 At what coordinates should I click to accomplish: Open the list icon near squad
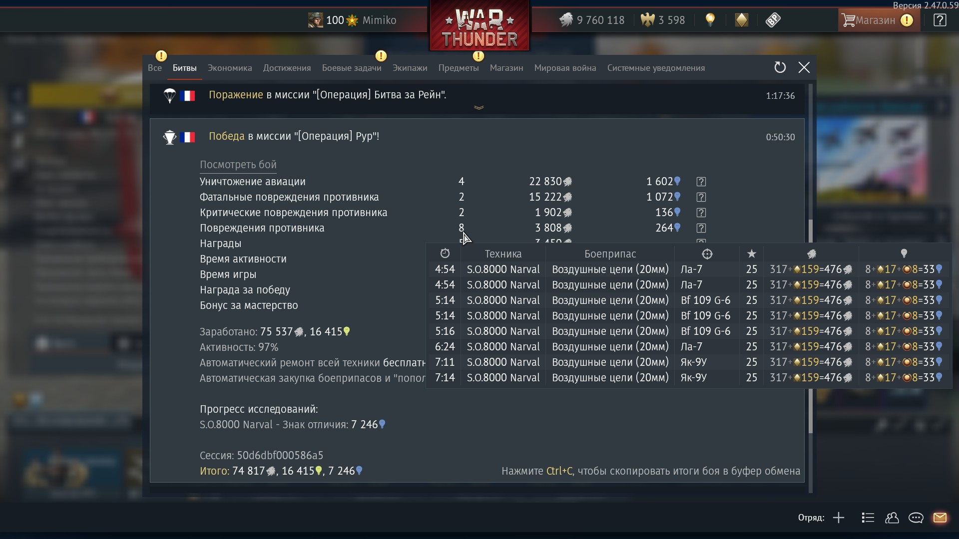point(868,518)
